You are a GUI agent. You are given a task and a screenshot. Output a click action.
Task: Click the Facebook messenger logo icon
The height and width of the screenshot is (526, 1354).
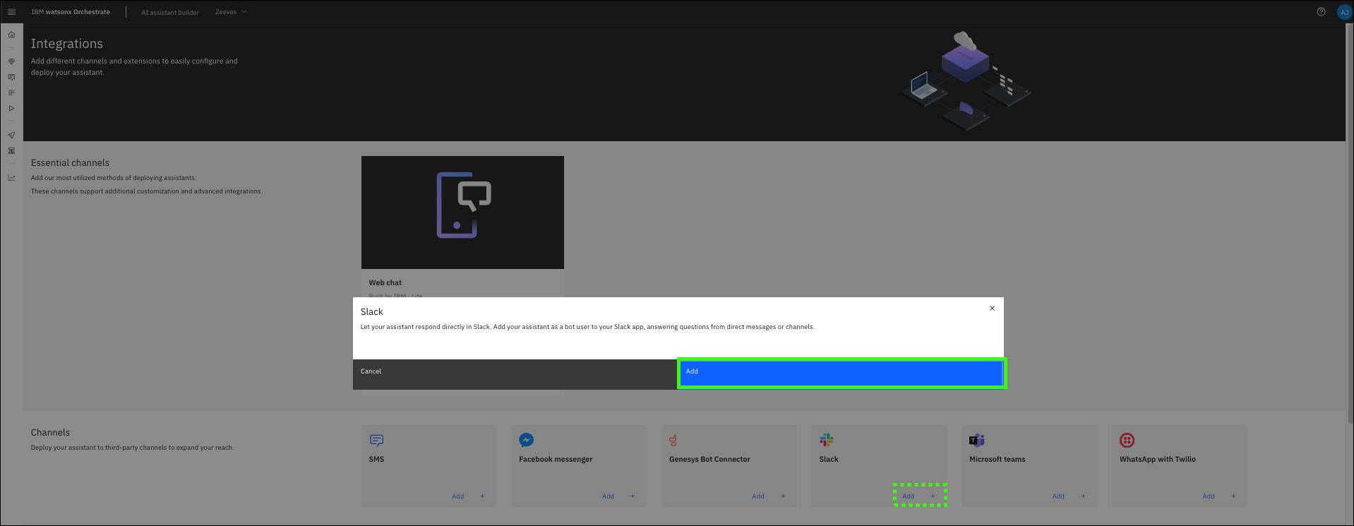click(x=526, y=440)
